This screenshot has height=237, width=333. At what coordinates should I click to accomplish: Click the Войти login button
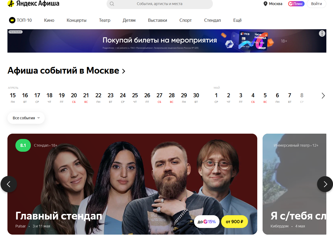coord(317,4)
